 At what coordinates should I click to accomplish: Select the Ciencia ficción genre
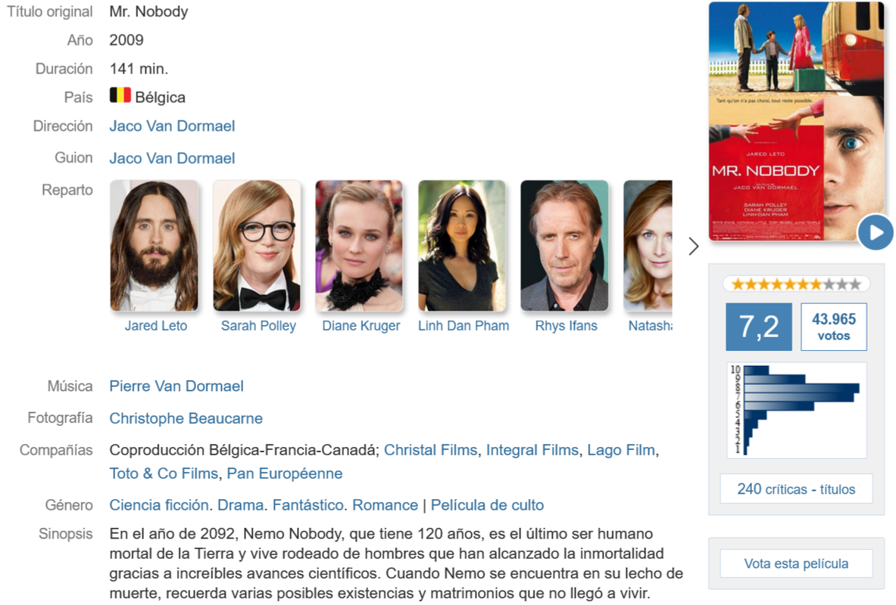(x=159, y=505)
